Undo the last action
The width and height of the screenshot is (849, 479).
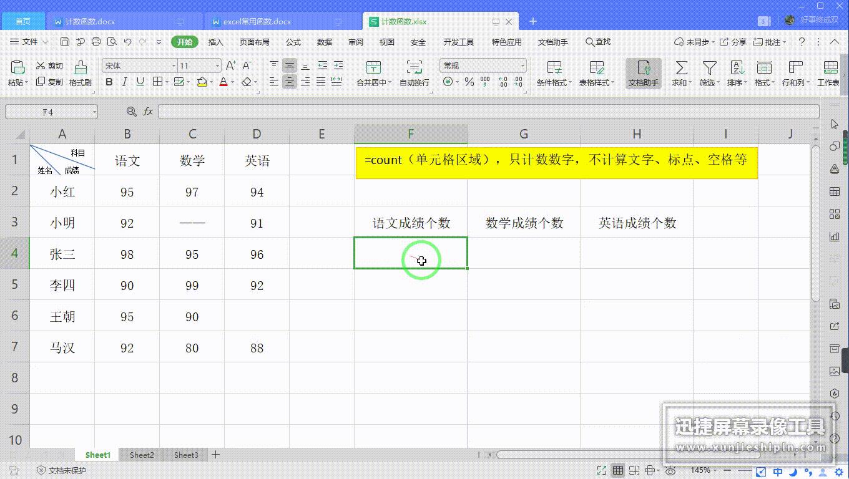(127, 42)
